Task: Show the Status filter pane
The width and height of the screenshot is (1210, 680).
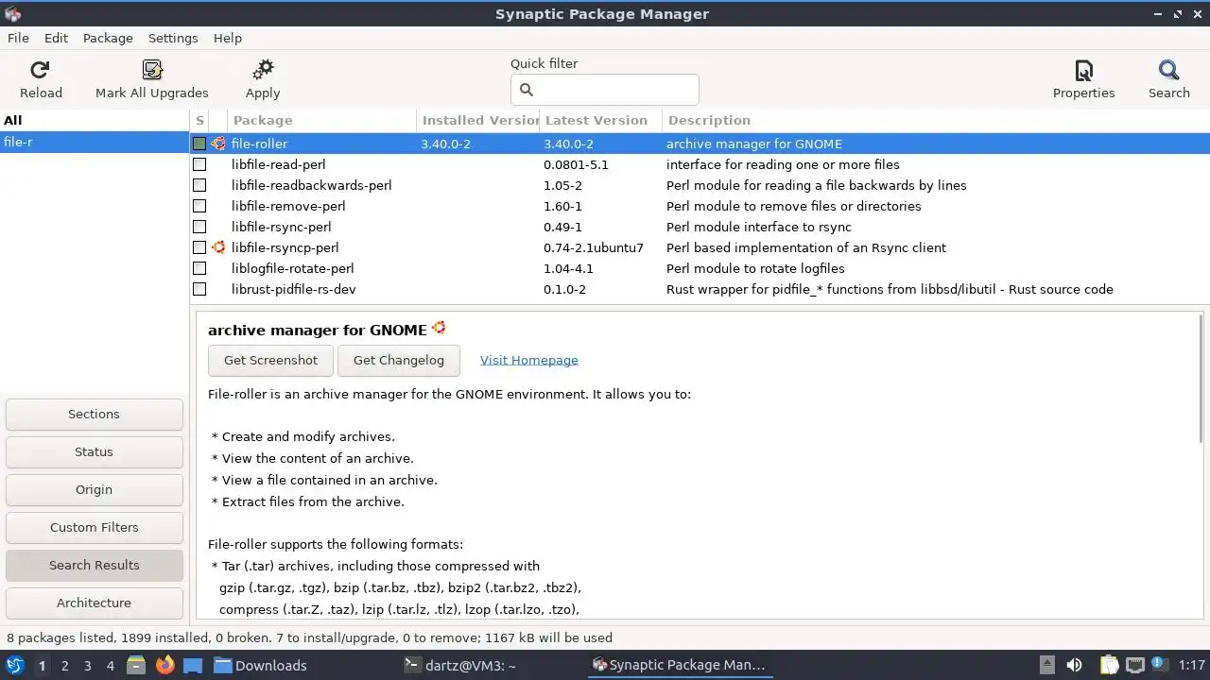Action: pos(94,451)
